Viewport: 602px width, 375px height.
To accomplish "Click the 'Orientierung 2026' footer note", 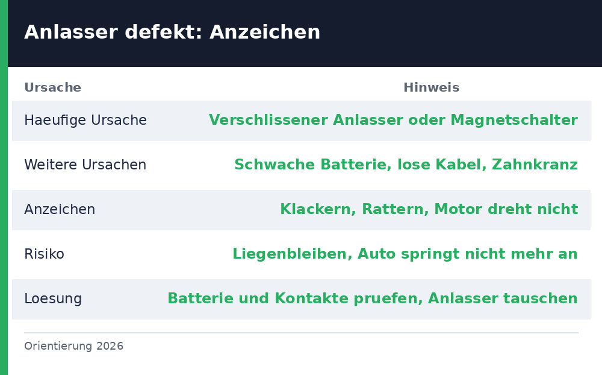I will [x=73, y=346].
